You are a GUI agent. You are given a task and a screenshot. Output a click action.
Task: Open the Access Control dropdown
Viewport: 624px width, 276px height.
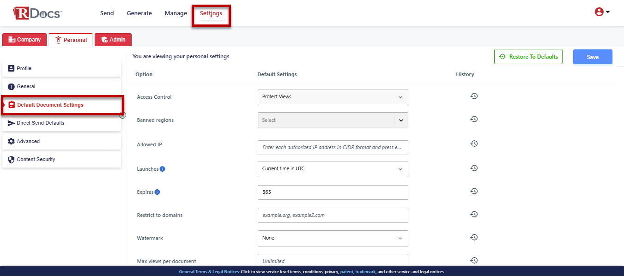coord(333,97)
